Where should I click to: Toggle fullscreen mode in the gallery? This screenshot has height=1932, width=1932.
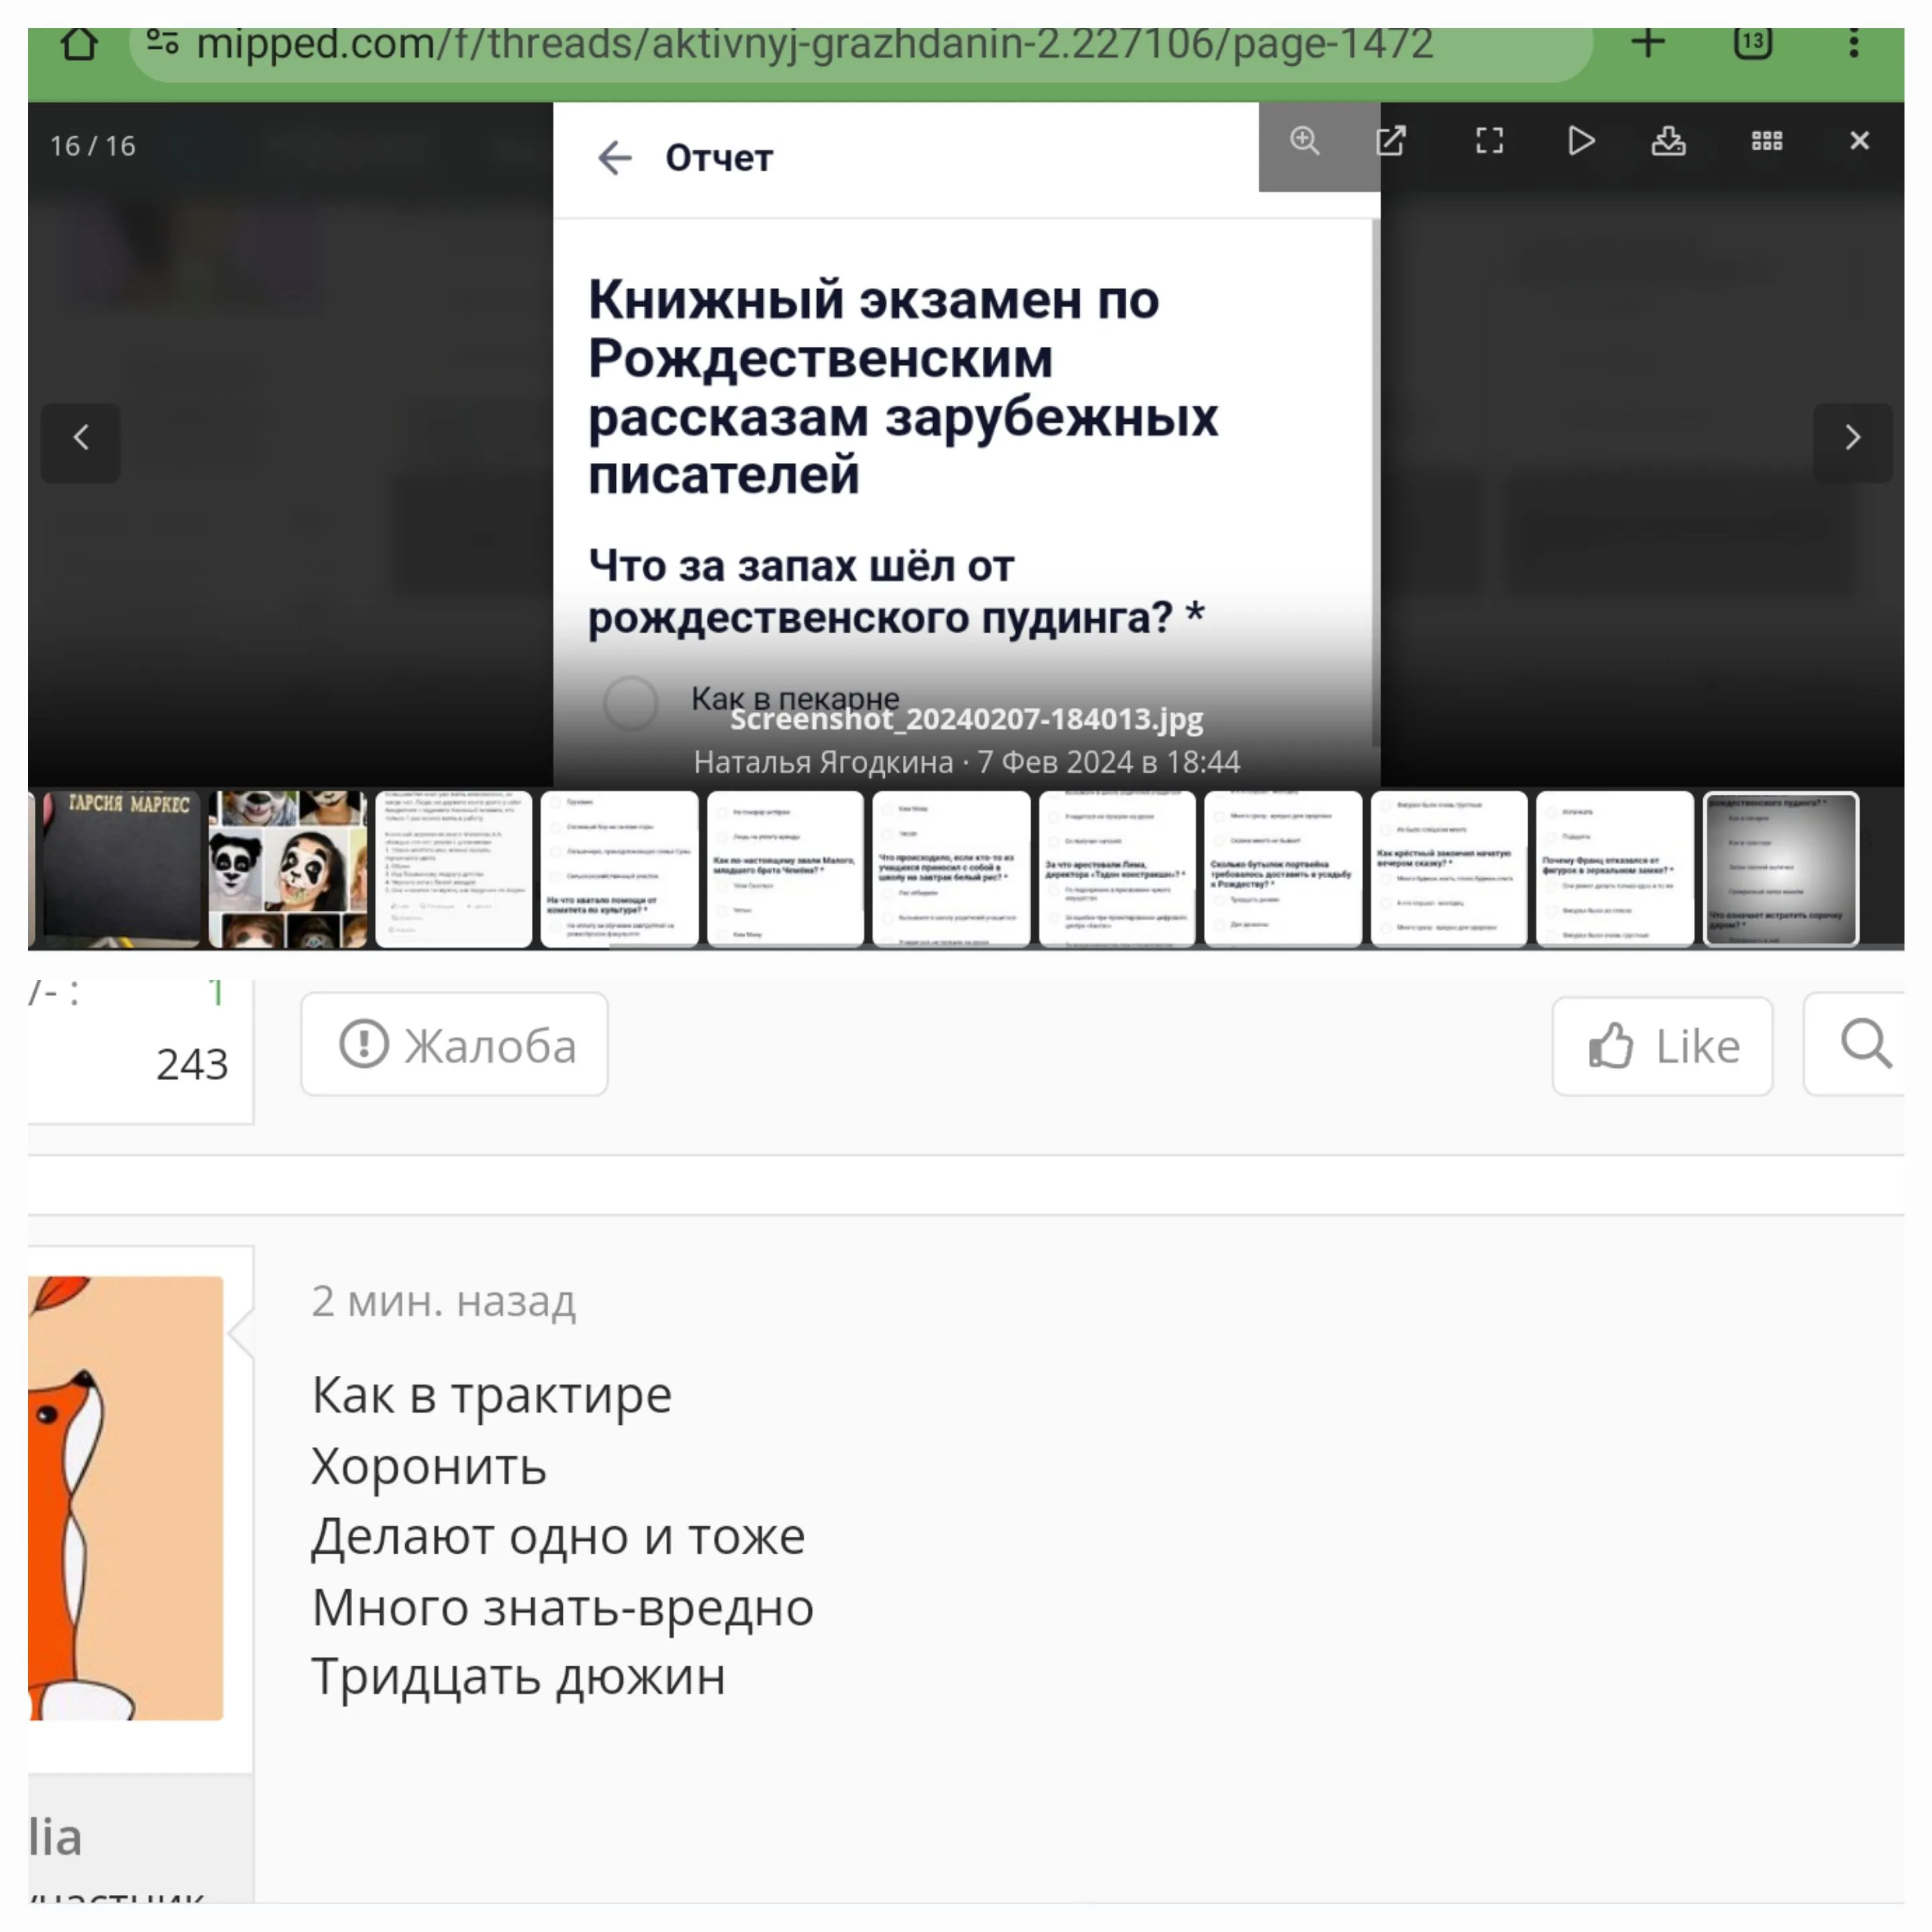[1489, 141]
